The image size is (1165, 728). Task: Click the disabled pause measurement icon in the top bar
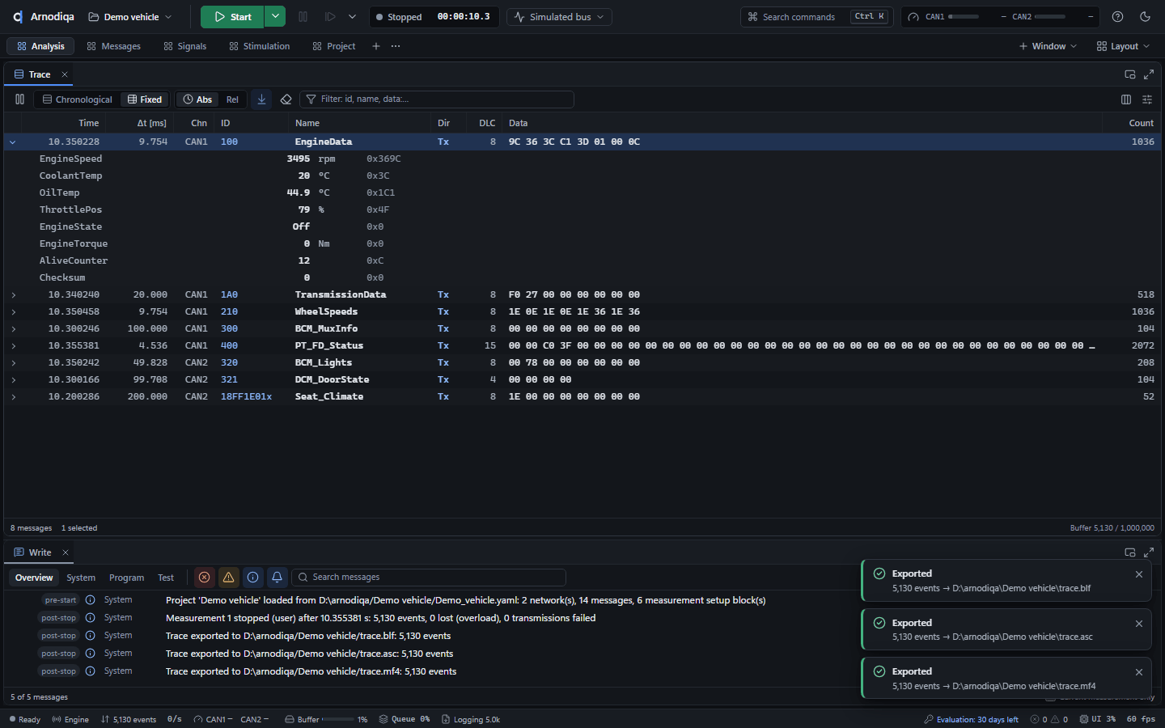pyautogui.click(x=303, y=16)
